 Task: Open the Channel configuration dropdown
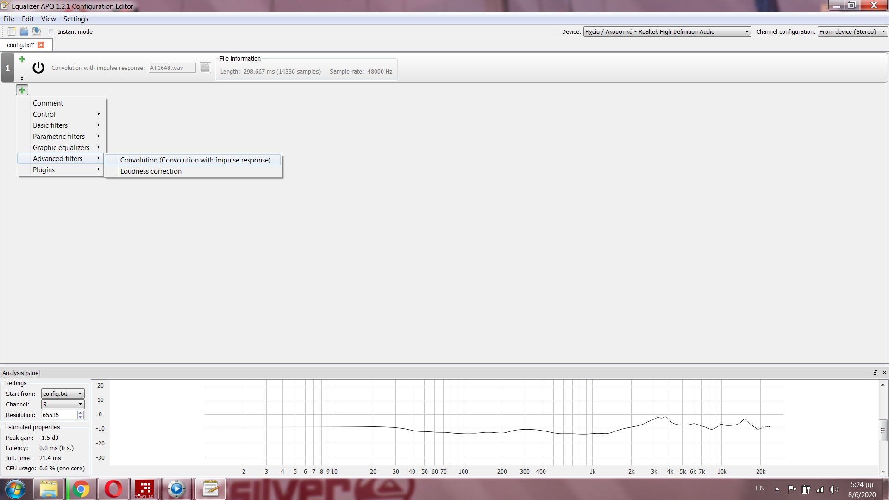(x=852, y=31)
